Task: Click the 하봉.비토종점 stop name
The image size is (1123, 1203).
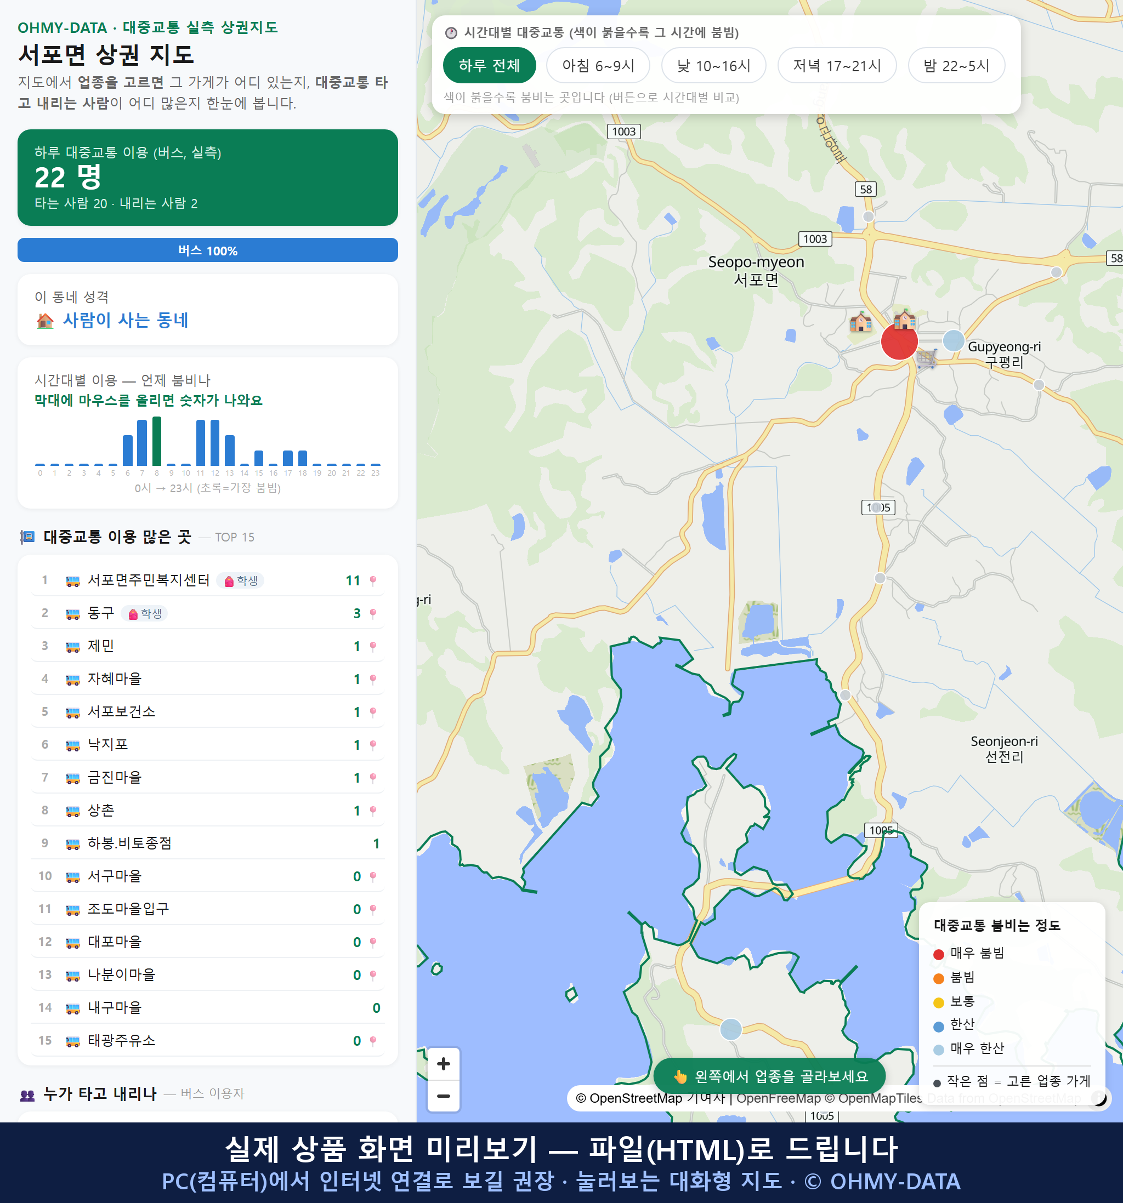Action: tap(129, 843)
